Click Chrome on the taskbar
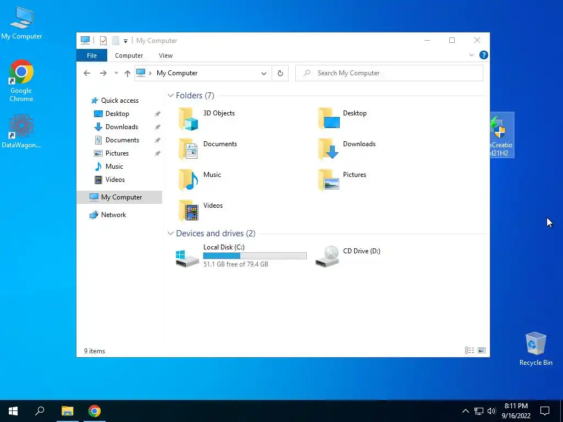563x422 pixels. coord(95,411)
